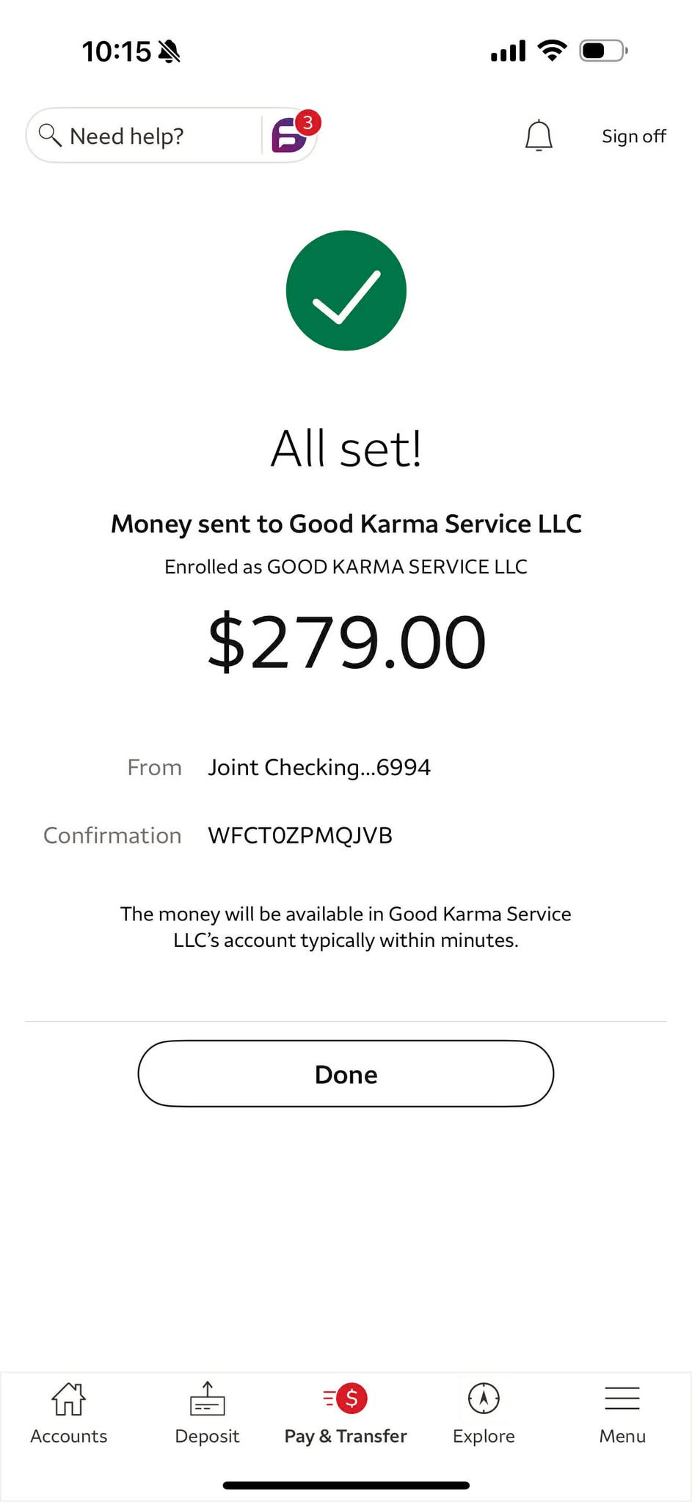The height and width of the screenshot is (1502, 692).
Task: Tap the red 3 notification badge
Action: point(308,122)
